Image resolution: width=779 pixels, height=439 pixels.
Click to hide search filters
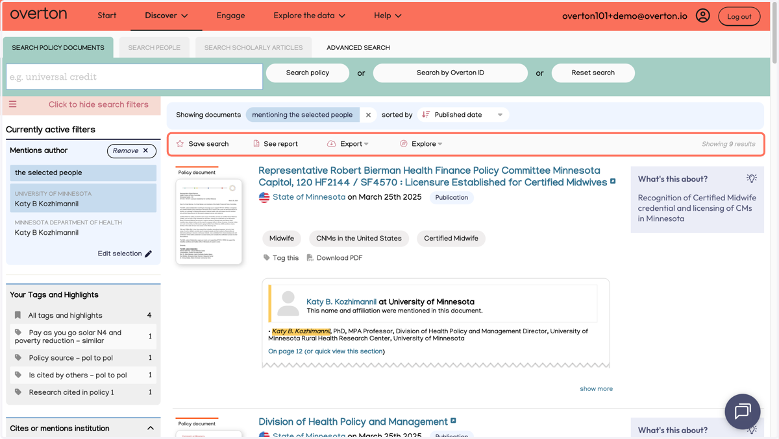(x=99, y=104)
